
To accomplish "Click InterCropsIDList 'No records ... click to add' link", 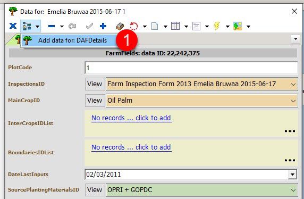I will [x=131, y=118].
